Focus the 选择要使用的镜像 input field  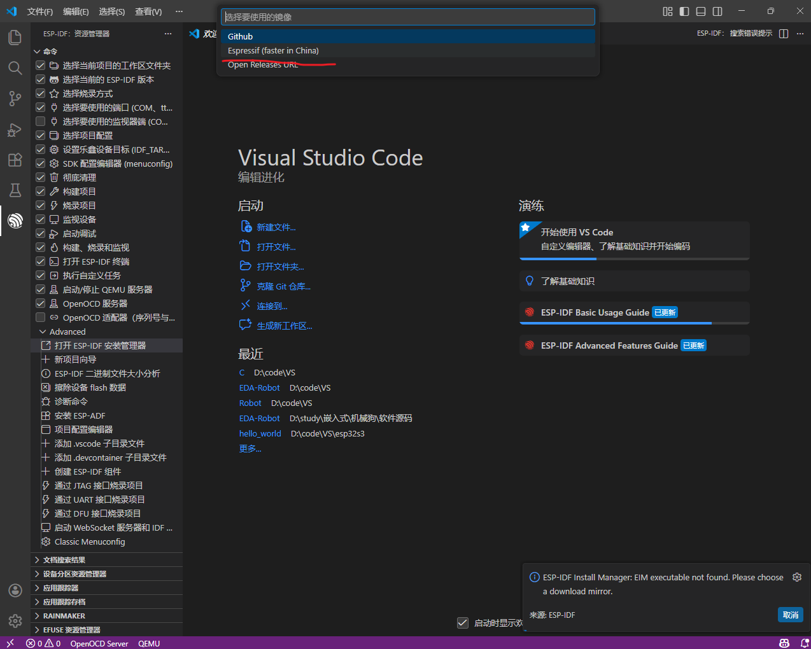[x=407, y=17]
